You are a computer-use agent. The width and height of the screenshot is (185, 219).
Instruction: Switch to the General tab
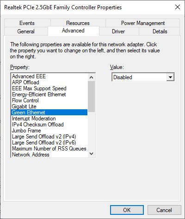[26, 31]
